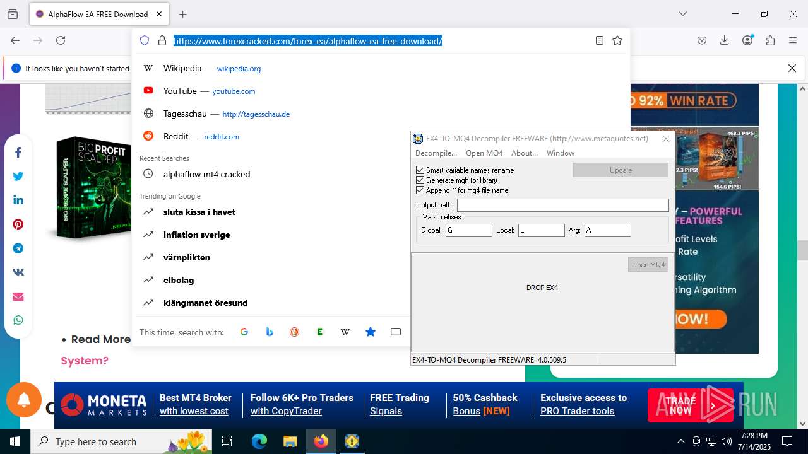
Task: Select the Tagesschau suggestion
Action: 381,113
